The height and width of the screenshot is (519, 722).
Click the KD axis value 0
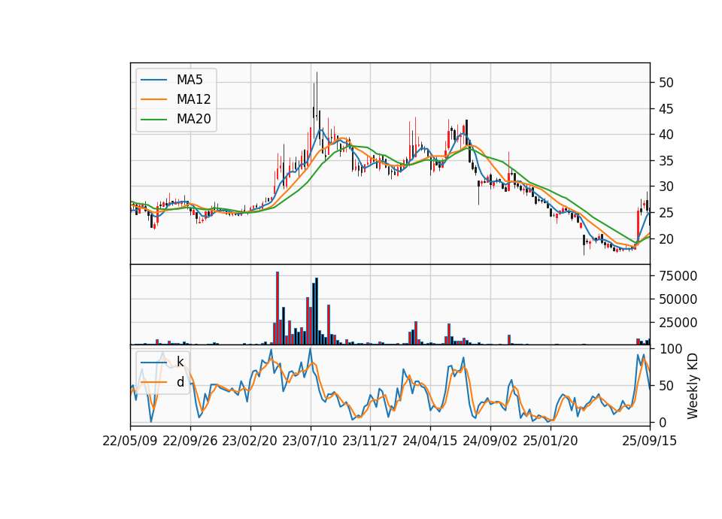click(662, 422)
